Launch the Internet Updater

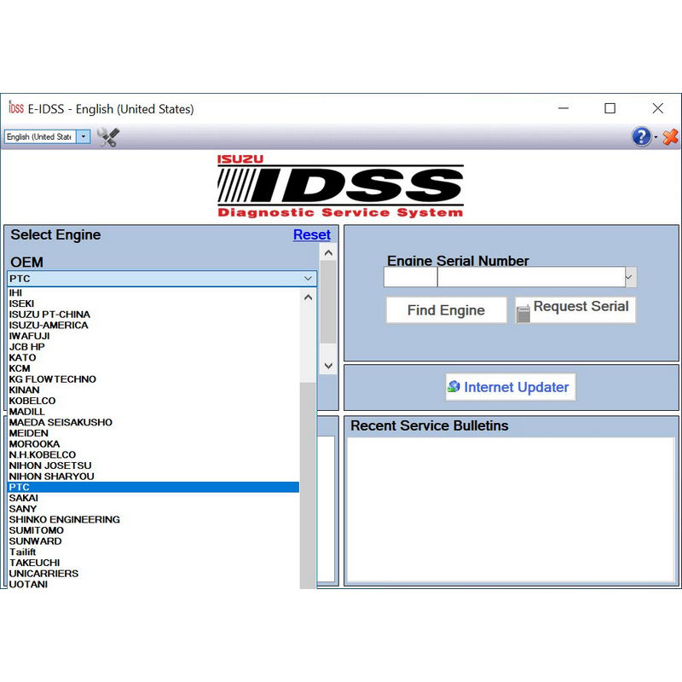pyautogui.click(x=510, y=387)
